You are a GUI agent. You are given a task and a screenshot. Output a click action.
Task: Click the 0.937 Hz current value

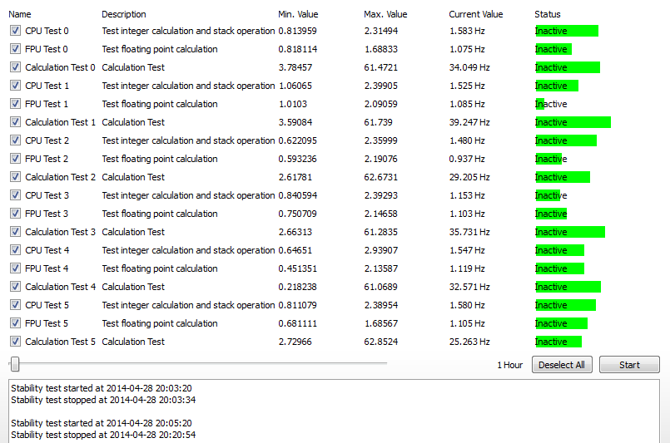(x=467, y=159)
